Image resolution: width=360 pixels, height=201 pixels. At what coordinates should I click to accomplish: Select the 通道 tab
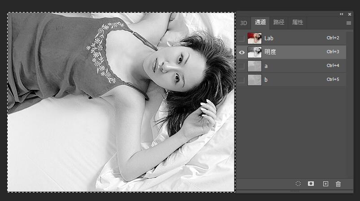coord(260,22)
